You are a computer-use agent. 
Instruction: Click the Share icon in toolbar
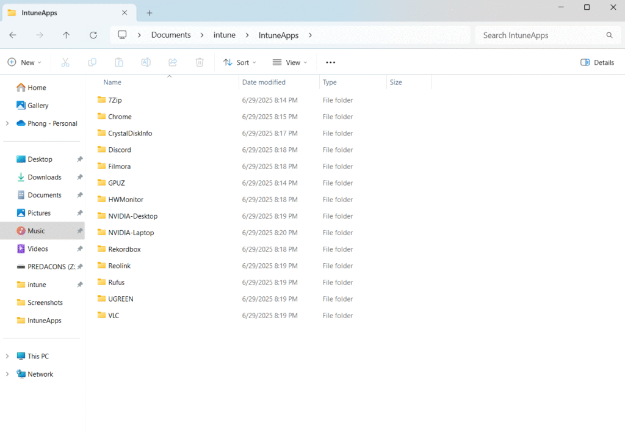click(173, 62)
